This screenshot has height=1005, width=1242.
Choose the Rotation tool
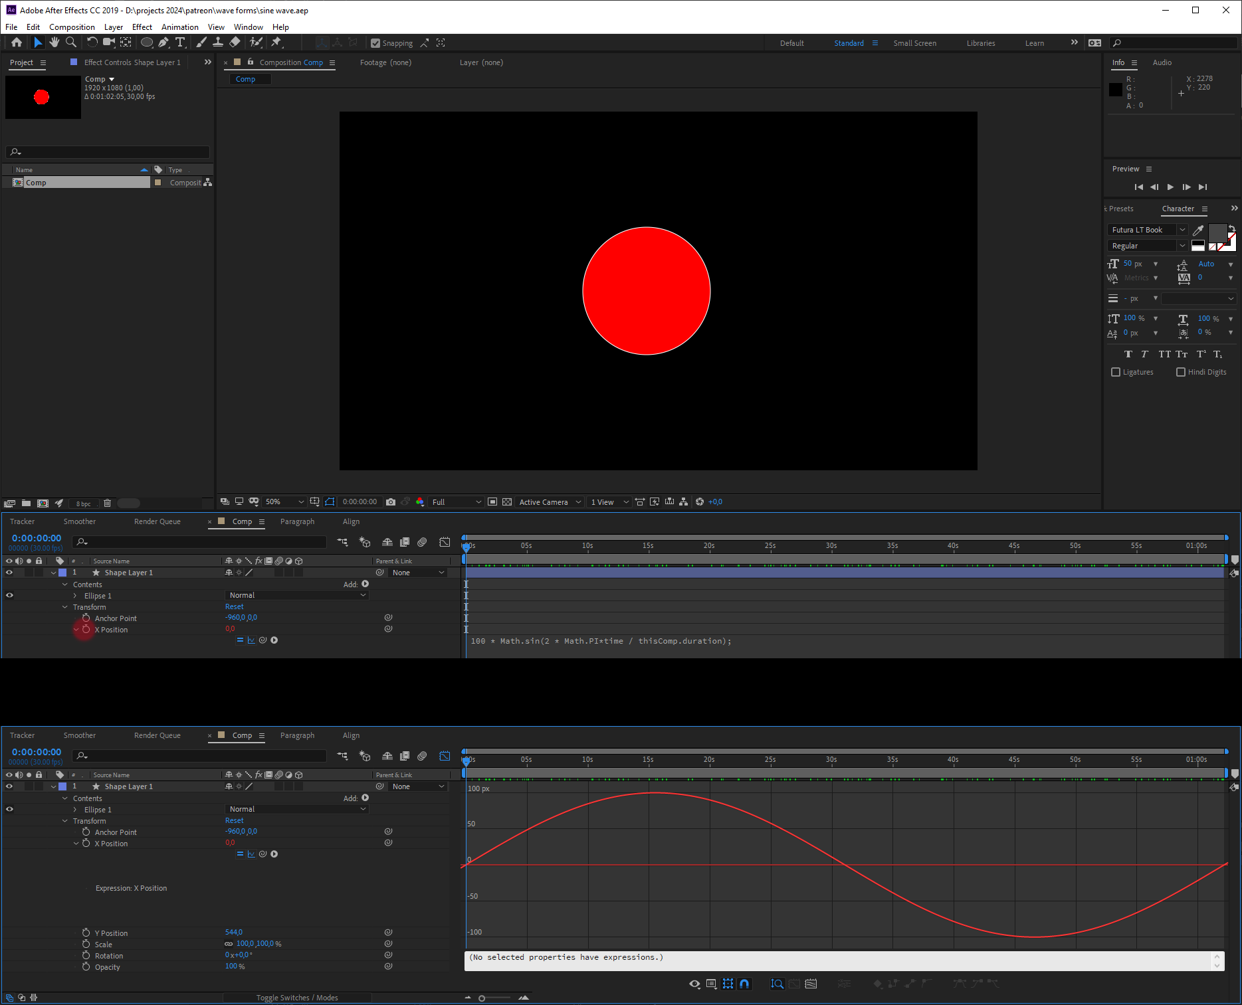92,43
